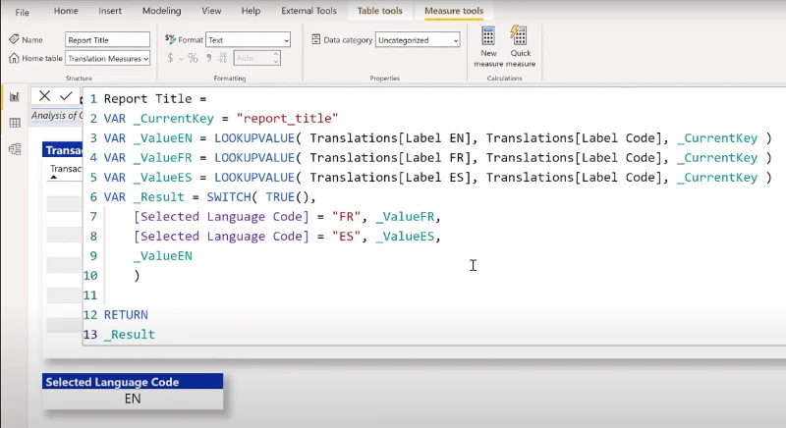The height and width of the screenshot is (428, 786).
Task: Switch to the View tab
Action: tap(211, 11)
